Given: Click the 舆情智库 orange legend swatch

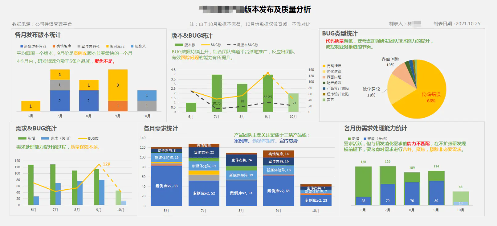Looking at the screenshot, I should tap(54, 47).
